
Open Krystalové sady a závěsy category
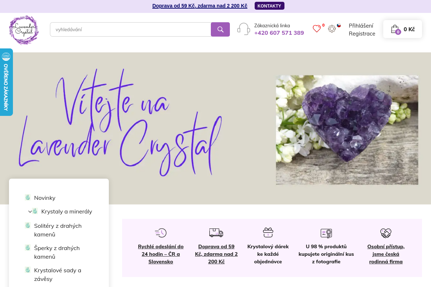[x=57, y=274]
